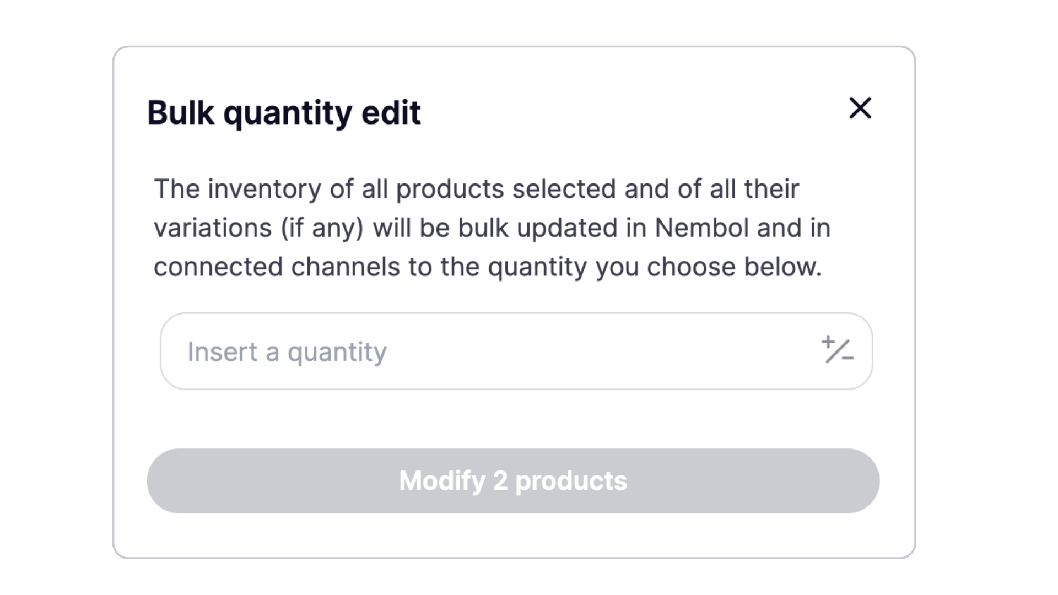Tap the plus-slash-minus symbol in the input
The height and width of the screenshot is (595, 1058).
(837, 350)
